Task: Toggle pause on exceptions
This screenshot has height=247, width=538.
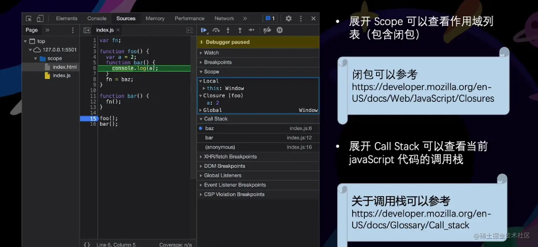Action: tap(280, 30)
